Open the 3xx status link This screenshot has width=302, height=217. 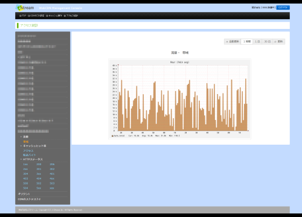39,174
